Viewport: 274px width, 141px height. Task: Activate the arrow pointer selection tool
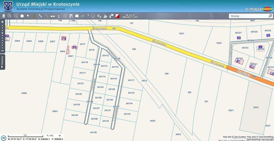[x=28, y=16]
